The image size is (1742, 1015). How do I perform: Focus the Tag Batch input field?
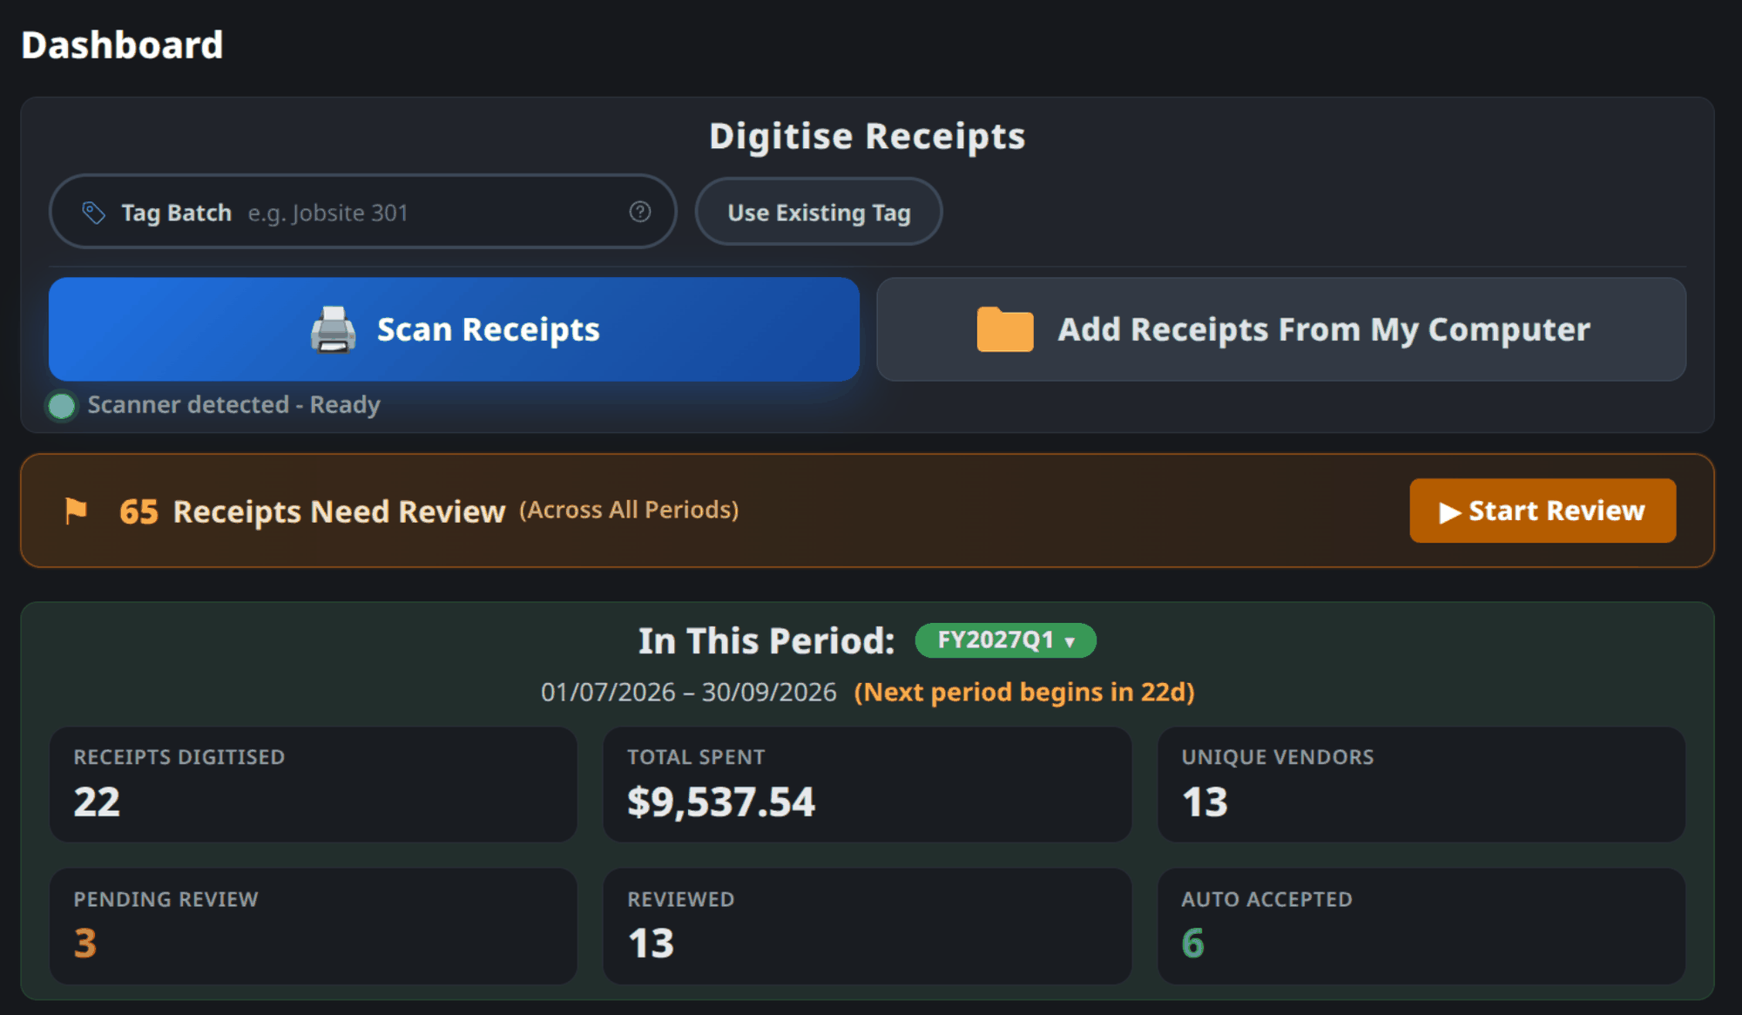[363, 212]
